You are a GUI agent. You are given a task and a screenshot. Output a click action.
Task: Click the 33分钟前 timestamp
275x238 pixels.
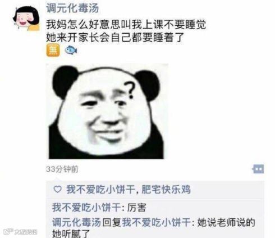[62, 169]
